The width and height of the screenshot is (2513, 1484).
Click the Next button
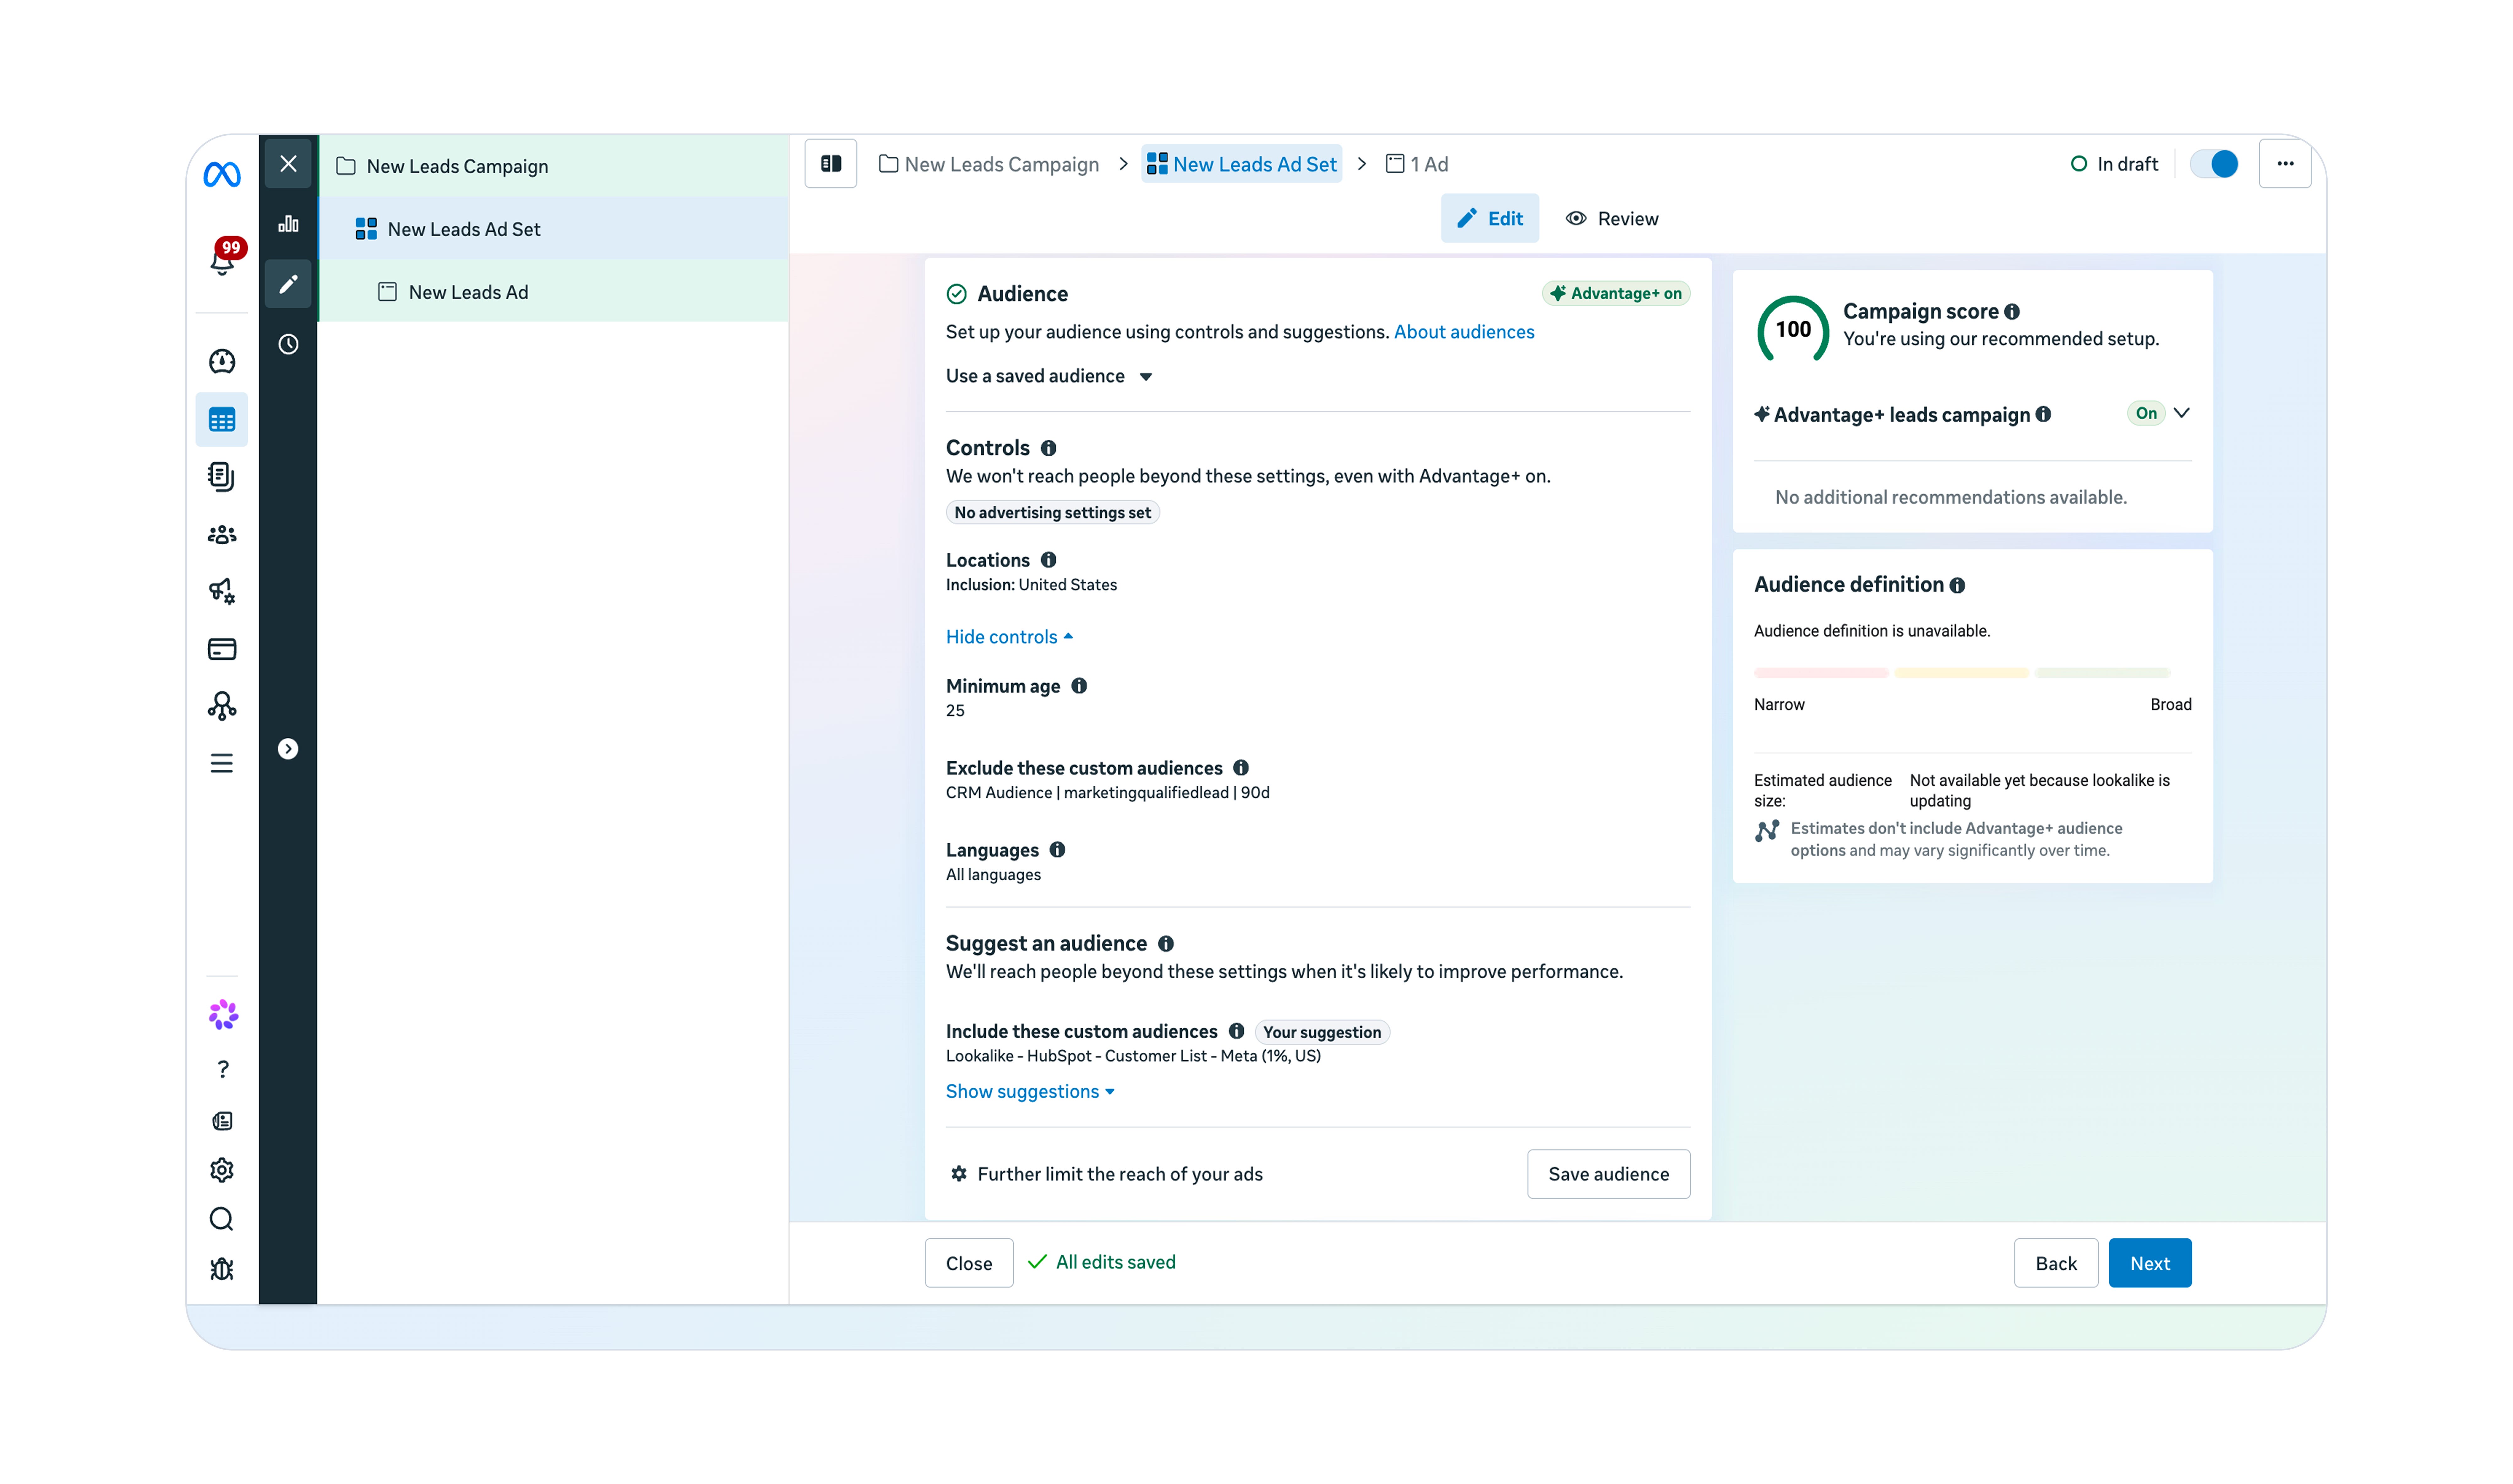pyautogui.click(x=2150, y=1263)
